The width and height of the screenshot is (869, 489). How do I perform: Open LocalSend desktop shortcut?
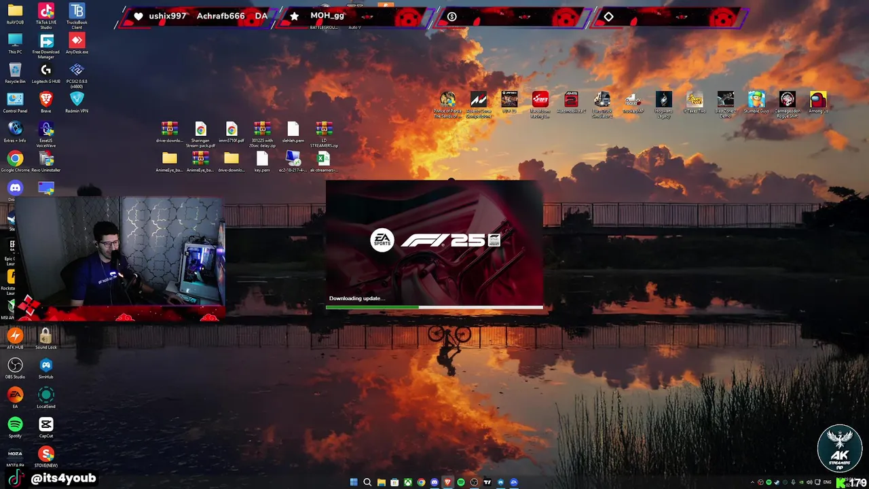point(46,397)
